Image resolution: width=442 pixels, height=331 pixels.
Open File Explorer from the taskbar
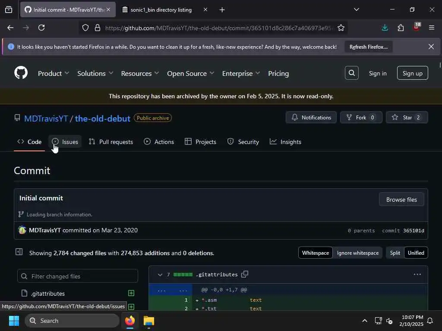[149, 321]
